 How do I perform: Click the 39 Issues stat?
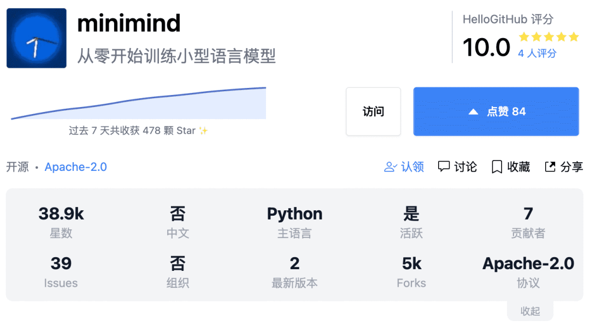click(61, 272)
